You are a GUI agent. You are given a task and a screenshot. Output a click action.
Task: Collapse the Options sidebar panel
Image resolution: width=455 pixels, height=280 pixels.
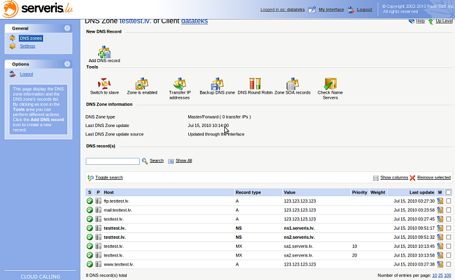coord(67,64)
